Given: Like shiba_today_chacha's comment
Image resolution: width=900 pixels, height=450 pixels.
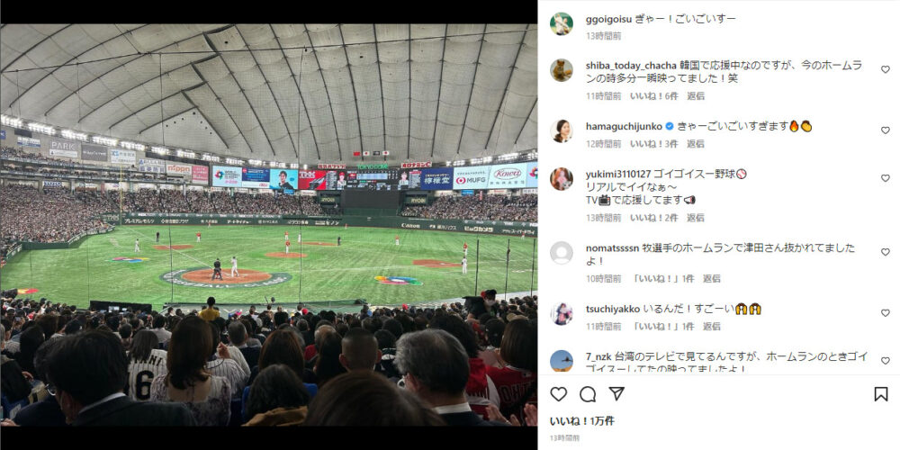Looking at the screenshot, I should coord(886,69).
